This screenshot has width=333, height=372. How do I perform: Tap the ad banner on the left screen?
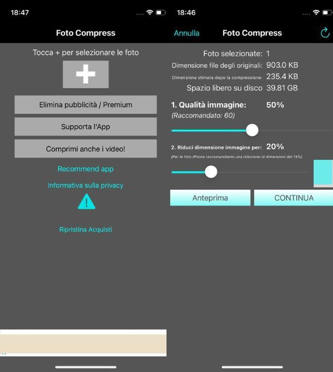tap(84, 343)
